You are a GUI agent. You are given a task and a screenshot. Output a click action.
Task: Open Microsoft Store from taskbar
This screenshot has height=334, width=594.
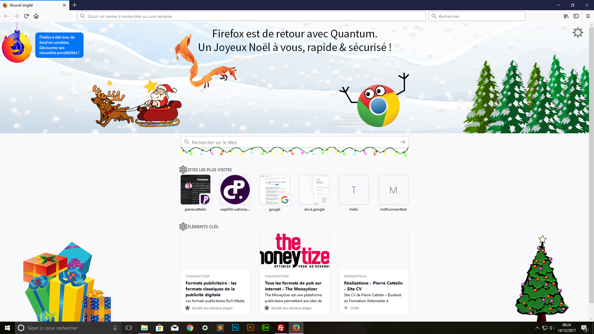click(159, 328)
